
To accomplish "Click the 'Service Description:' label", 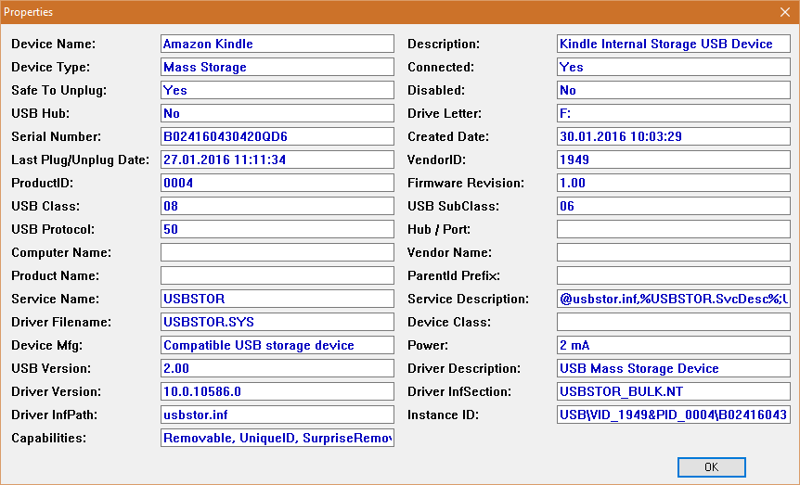I will click(469, 300).
